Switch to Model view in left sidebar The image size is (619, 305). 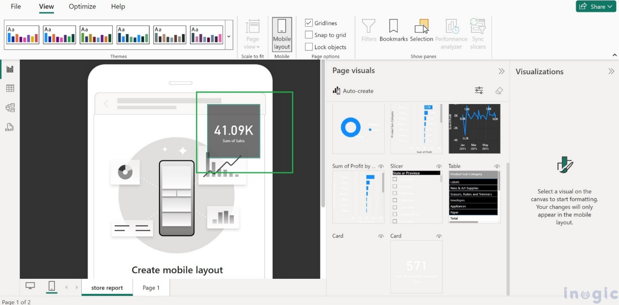[9, 107]
